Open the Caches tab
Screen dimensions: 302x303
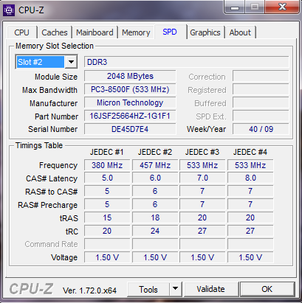[x=55, y=32]
